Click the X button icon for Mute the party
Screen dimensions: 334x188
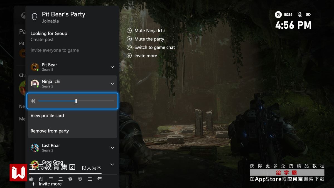point(129,39)
